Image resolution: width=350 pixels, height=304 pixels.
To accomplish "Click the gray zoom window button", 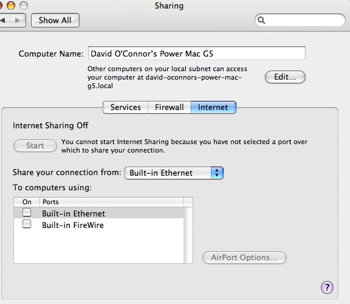I will (24, 5).
